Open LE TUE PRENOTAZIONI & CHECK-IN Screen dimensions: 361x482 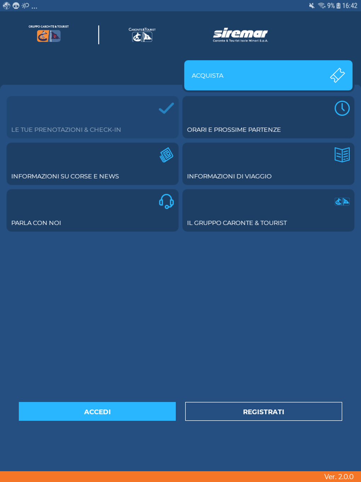[92, 117]
